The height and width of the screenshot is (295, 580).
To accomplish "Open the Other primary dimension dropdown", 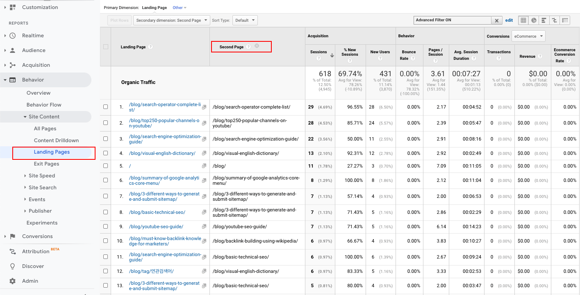I will [180, 8].
